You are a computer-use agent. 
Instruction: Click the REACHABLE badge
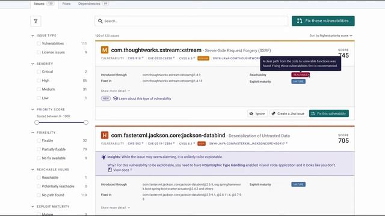pyautogui.click(x=300, y=74)
